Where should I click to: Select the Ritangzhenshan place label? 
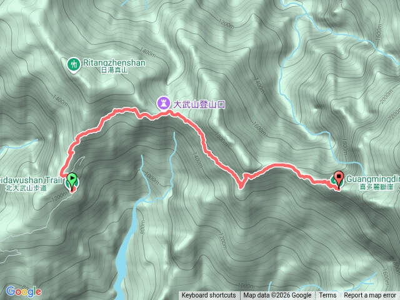coord(114,62)
